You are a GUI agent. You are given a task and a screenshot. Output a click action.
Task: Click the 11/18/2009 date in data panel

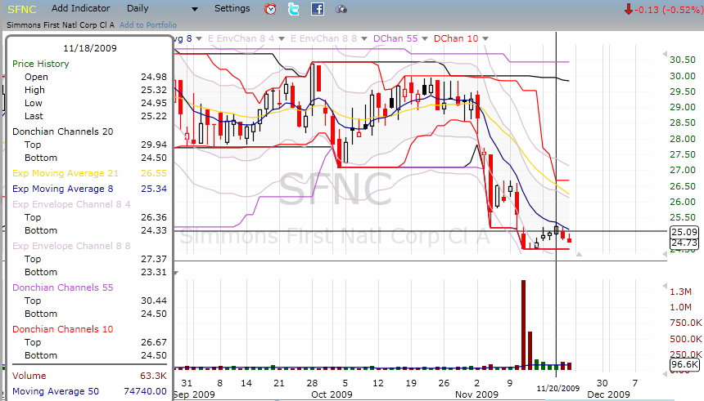pos(90,48)
